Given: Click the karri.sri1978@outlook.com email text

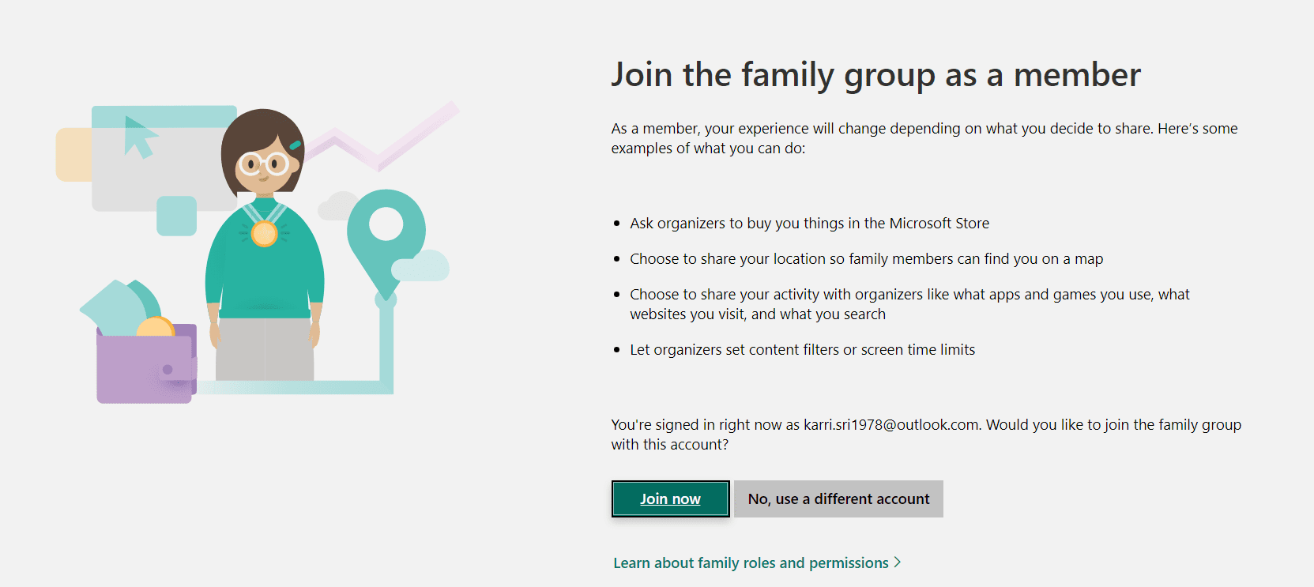Looking at the screenshot, I should pyautogui.click(x=891, y=424).
